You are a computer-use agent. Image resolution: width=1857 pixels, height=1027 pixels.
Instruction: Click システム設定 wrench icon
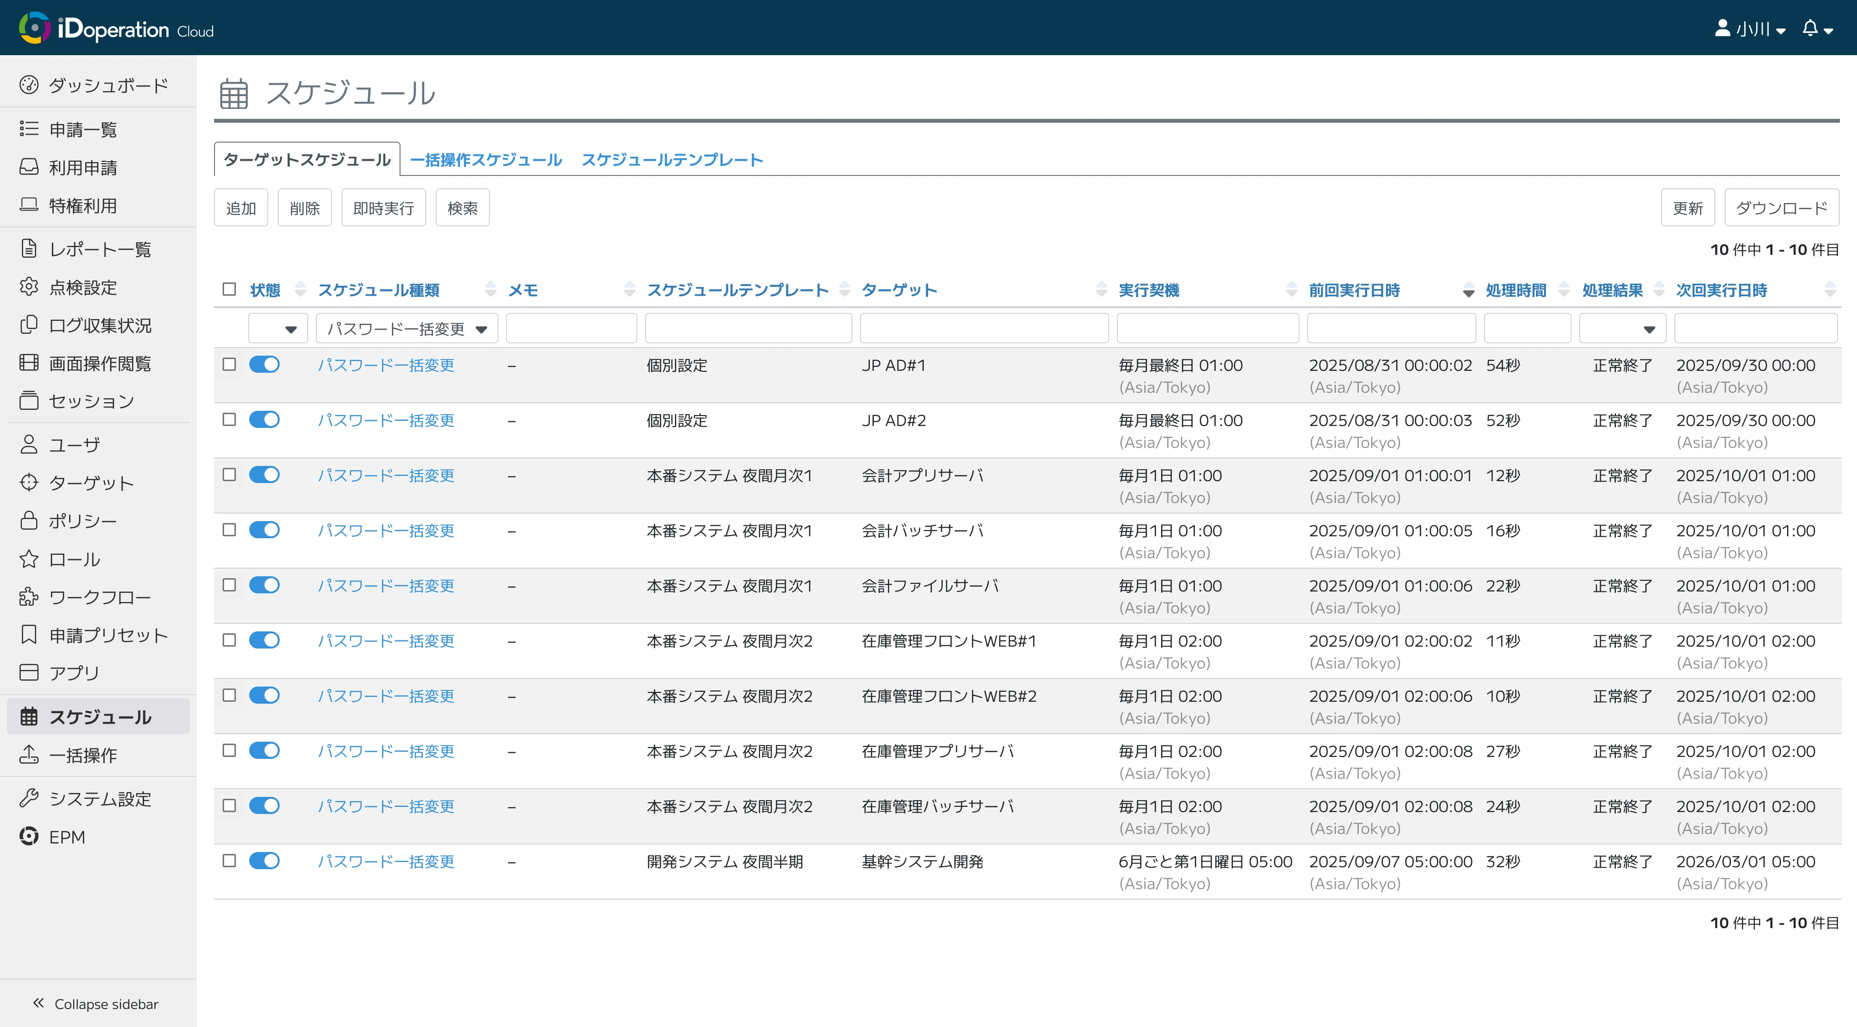(29, 798)
